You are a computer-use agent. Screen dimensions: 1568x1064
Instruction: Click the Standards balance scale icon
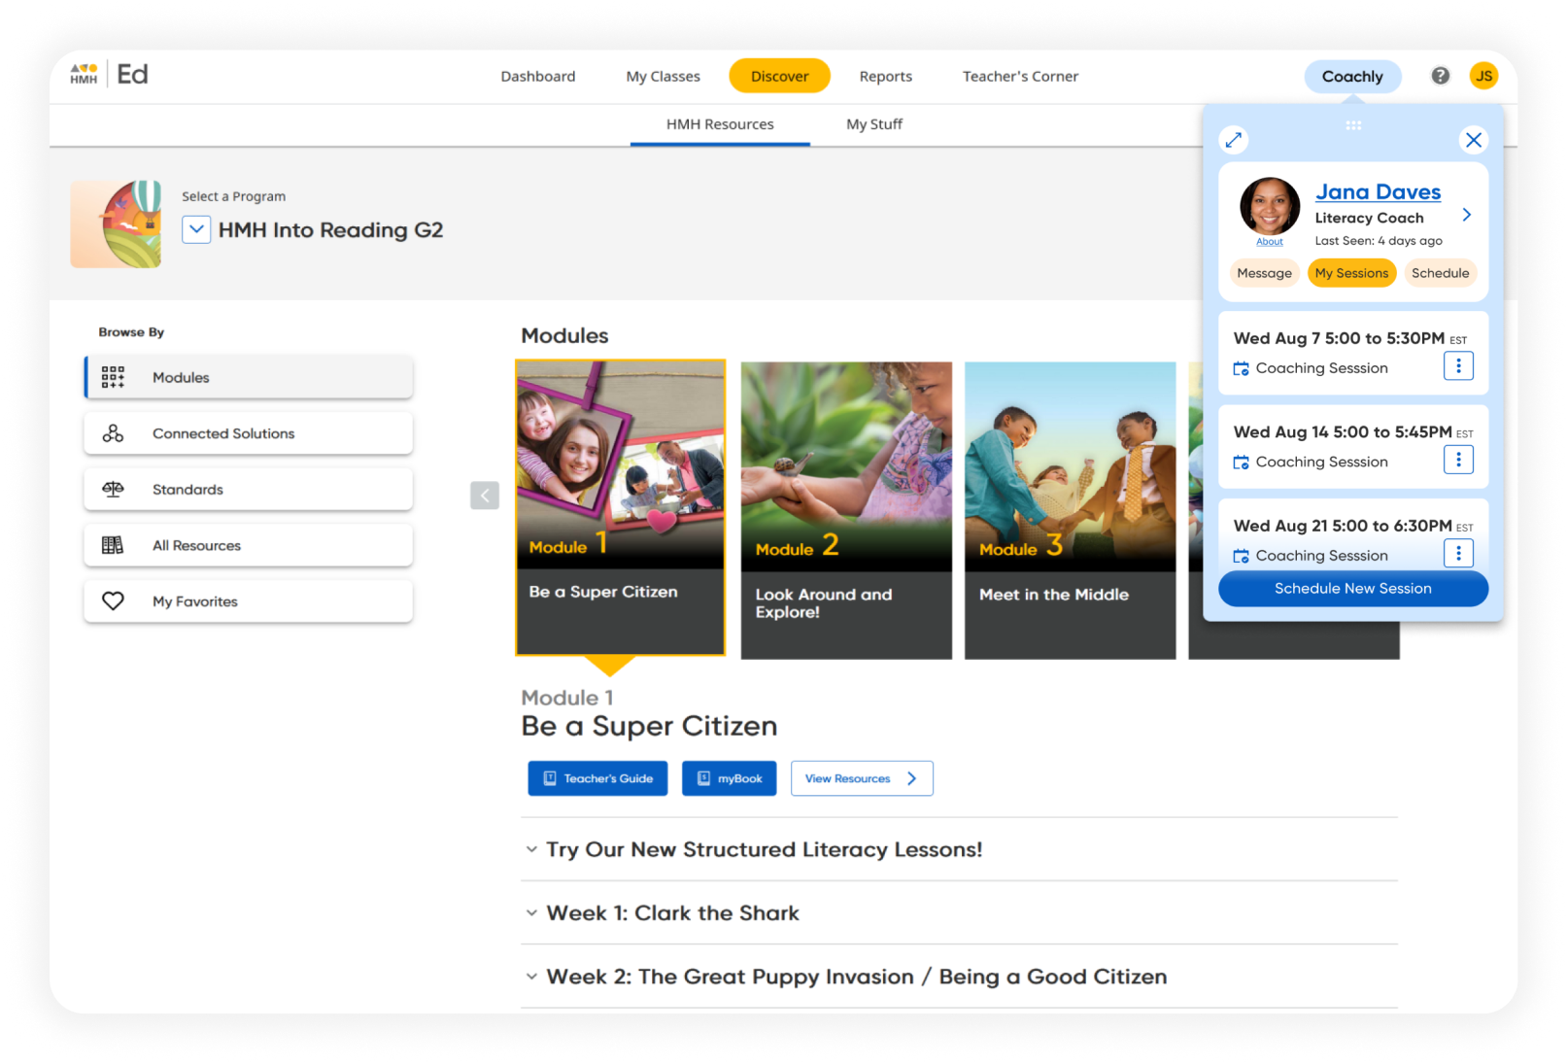pos(113,490)
